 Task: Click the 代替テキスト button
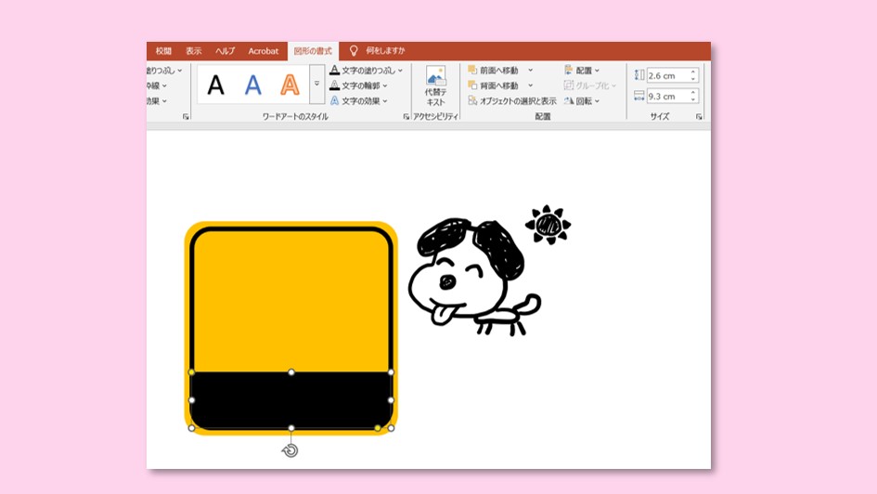tap(435, 85)
